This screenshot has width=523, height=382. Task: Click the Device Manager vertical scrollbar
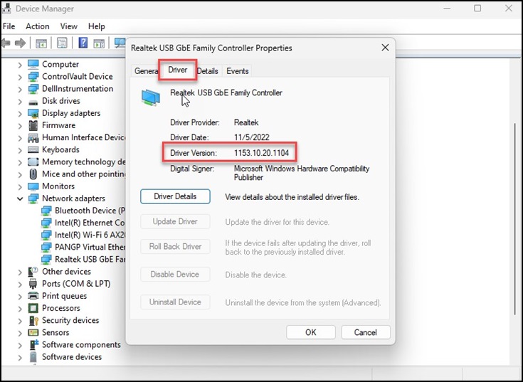tap(515, 218)
